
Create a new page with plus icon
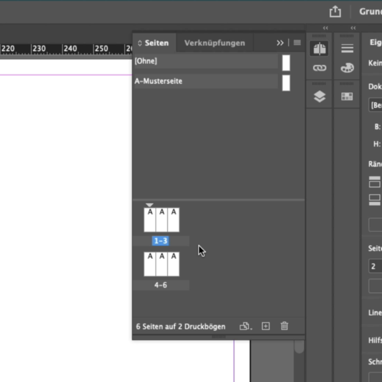[x=265, y=326]
